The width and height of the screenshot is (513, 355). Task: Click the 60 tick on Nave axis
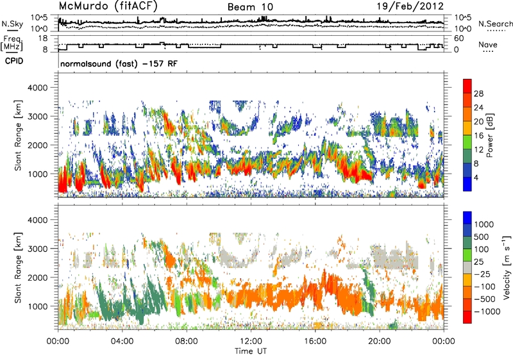coord(459,38)
